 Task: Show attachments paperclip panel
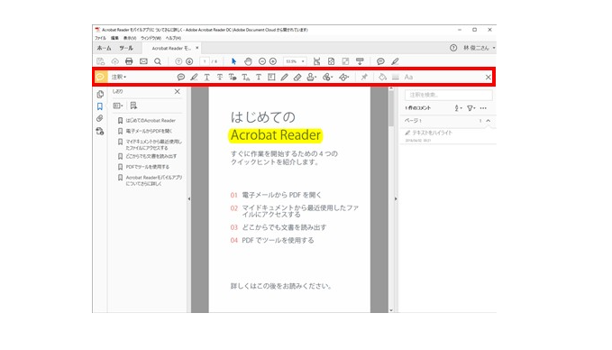pyautogui.click(x=100, y=118)
